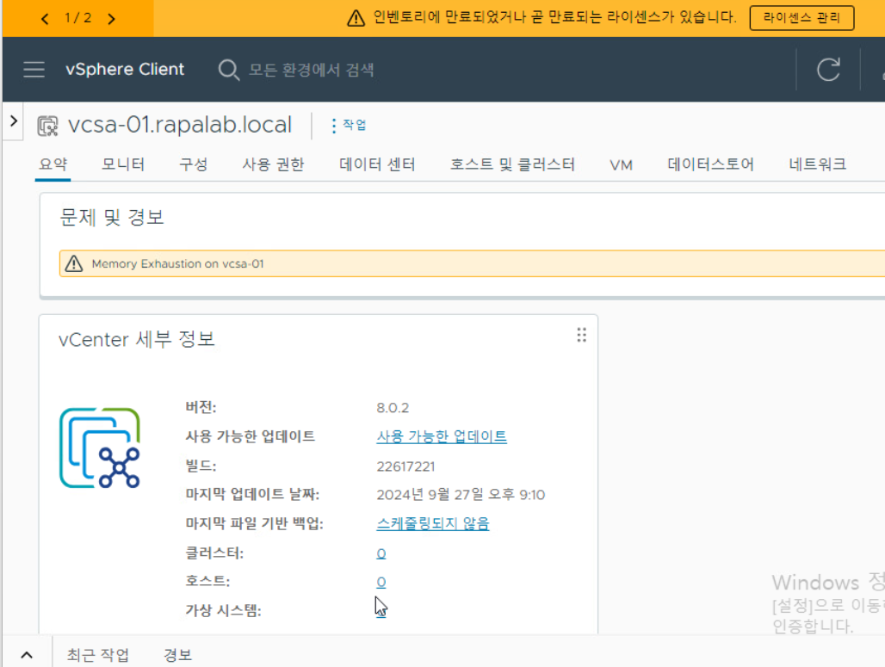Switch to the 네트워크 tab

817,164
